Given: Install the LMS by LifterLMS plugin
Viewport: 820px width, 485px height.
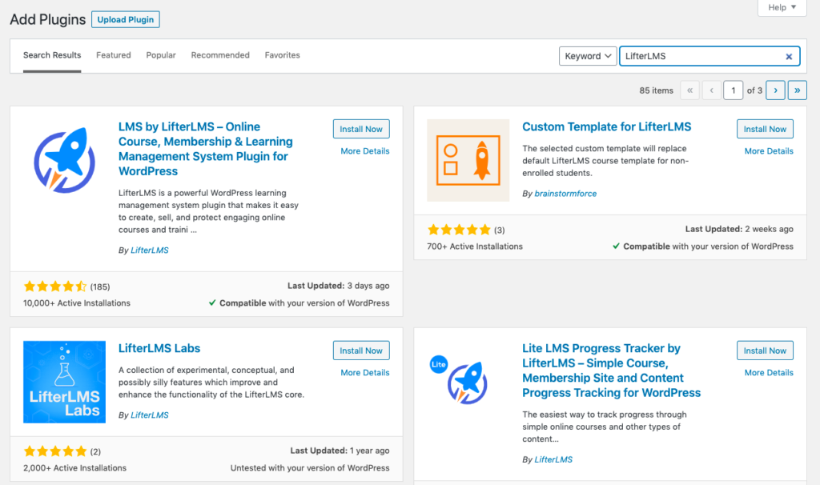Looking at the screenshot, I should [x=361, y=129].
